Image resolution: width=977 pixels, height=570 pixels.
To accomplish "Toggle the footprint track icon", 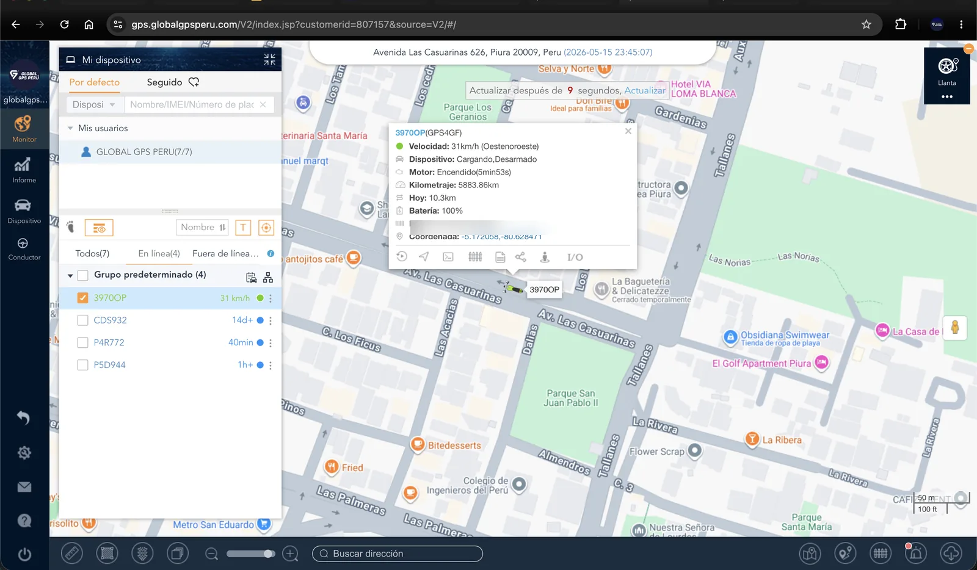I will click(x=71, y=227).
